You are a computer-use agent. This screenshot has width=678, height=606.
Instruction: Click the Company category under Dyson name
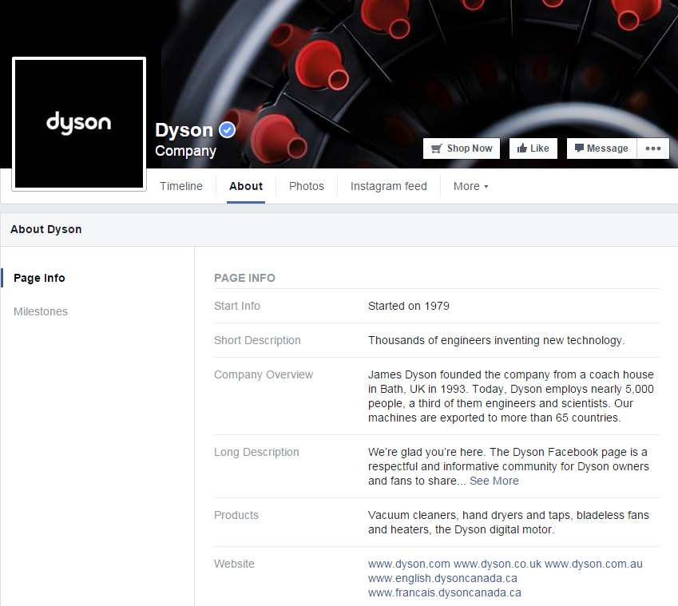[x=185, y=151]
